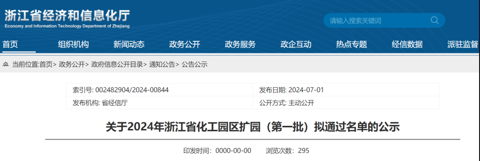Image resolution: width=480 pixels, height=161 pixels.
Task: Click the home icon beside 当前位置
Action: pyautogui.click(x=6, y=64)
